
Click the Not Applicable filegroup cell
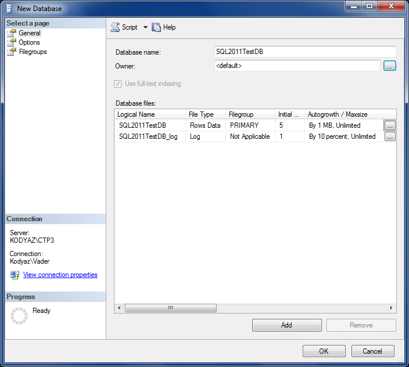point(250,136)
